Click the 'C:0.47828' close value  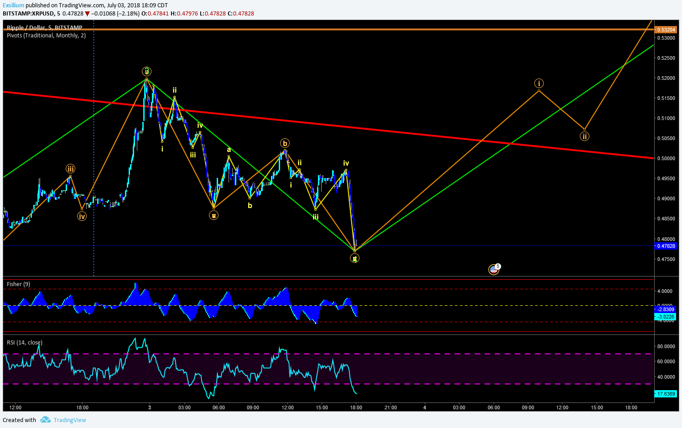240,13
